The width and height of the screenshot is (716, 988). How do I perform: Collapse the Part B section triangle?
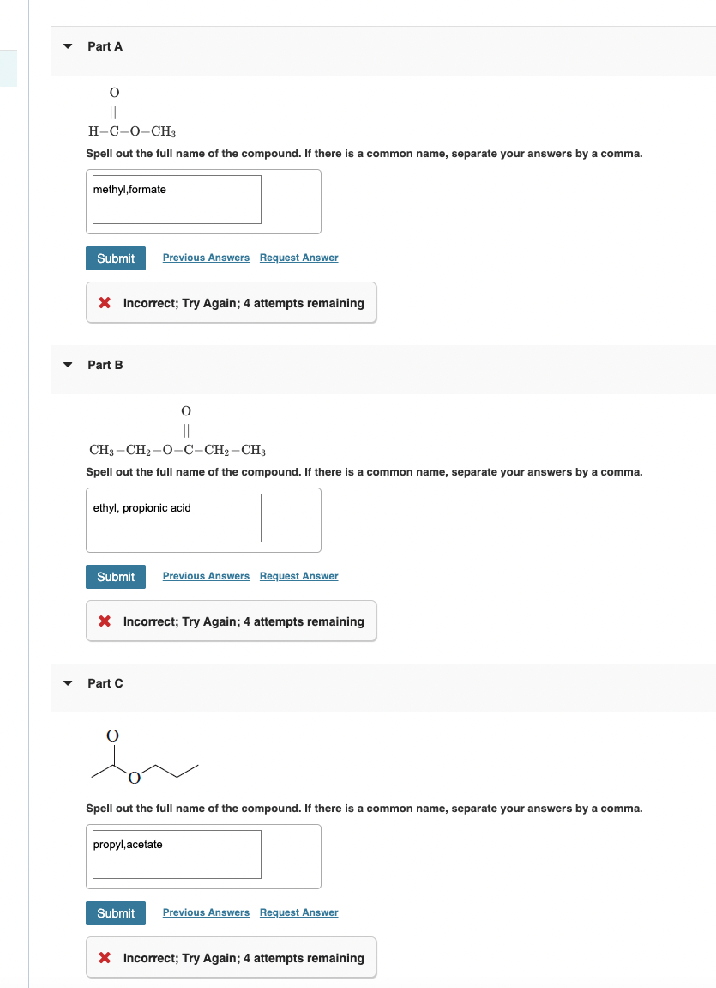67,365
